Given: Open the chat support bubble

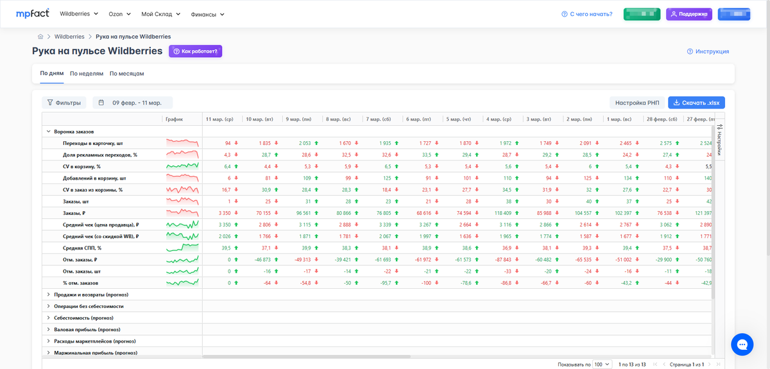Looking at the screenshot, I should pyautogui.click(x=742, y=345).
